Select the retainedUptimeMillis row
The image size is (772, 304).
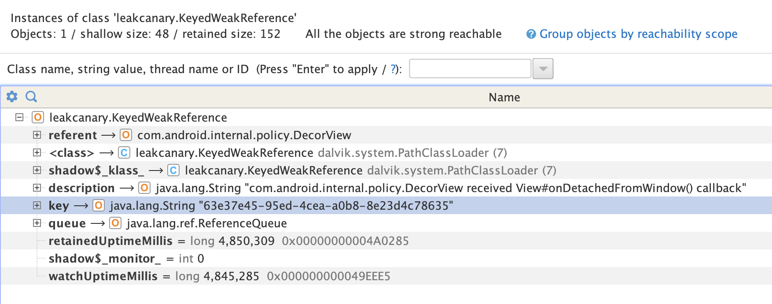[x=110, y=241]
